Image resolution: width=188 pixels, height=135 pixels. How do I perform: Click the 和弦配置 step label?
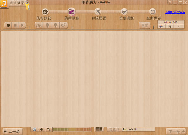[99, 18]
